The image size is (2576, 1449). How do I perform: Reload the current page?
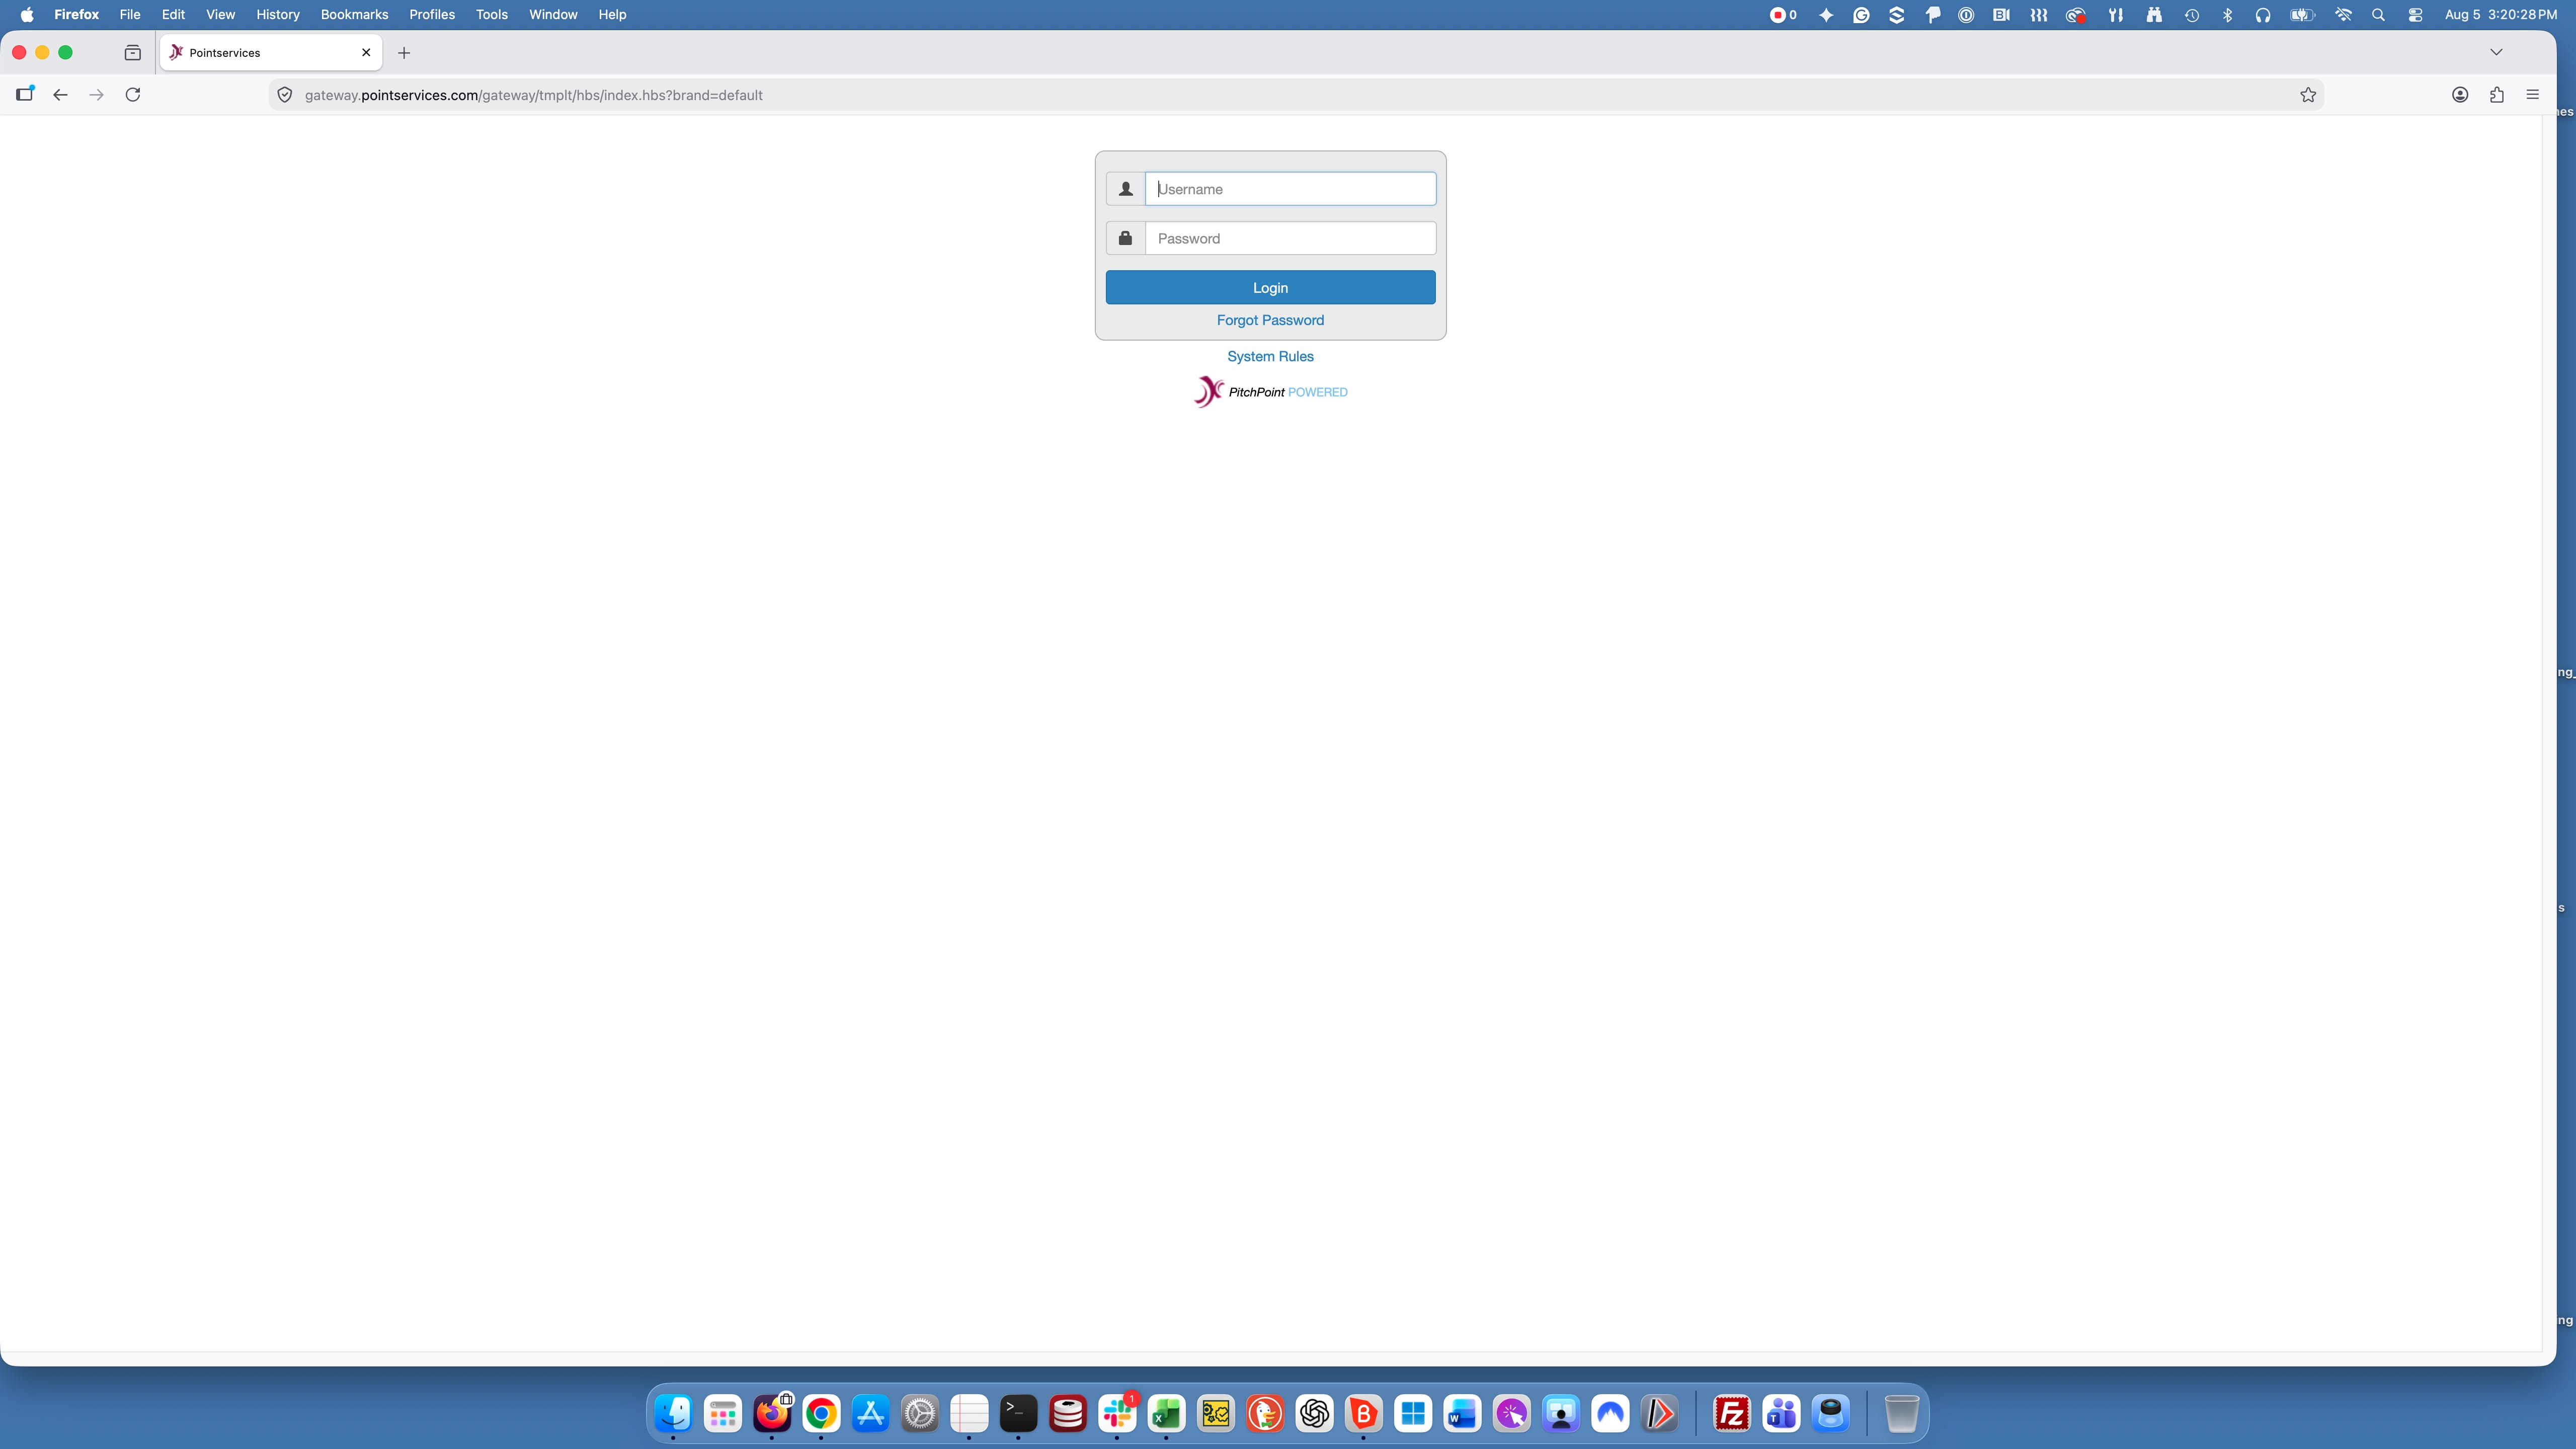pos(133,95)
